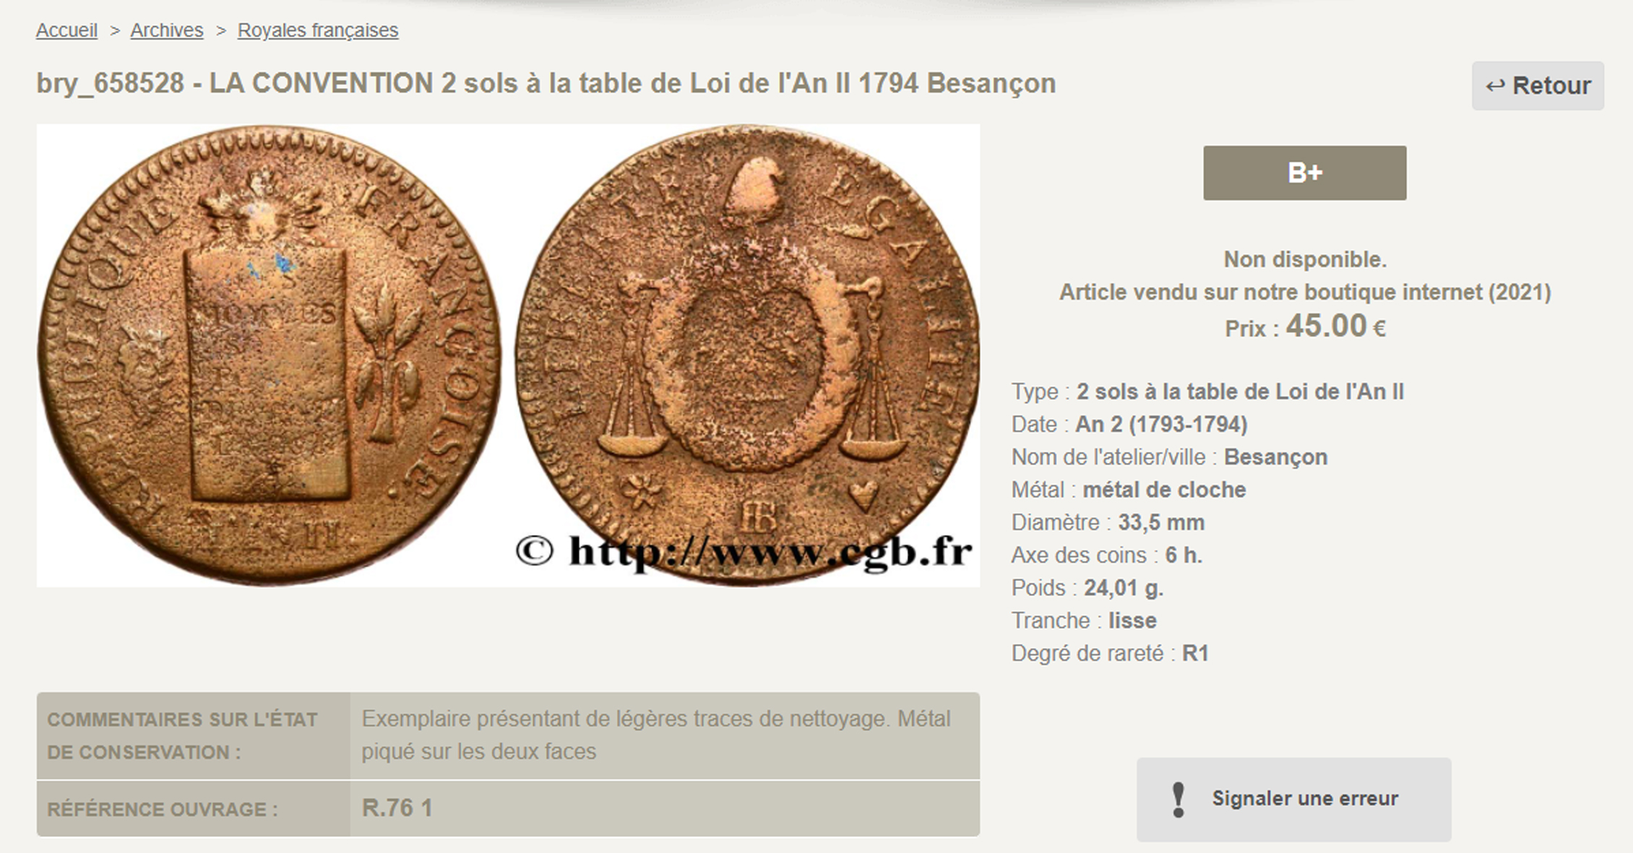Click the R.76 1 reference value
This screenshot has width=1633, height=853.
pyautogui.click(x=397, y=807)
